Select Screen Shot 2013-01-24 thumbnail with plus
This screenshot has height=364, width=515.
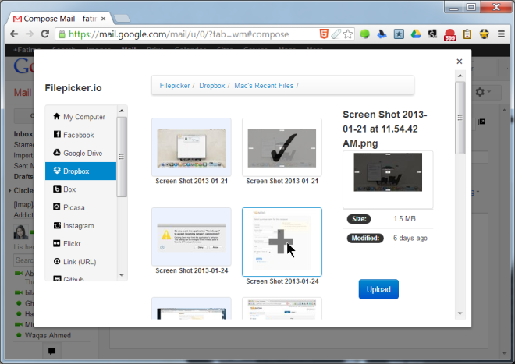(282, 242)
